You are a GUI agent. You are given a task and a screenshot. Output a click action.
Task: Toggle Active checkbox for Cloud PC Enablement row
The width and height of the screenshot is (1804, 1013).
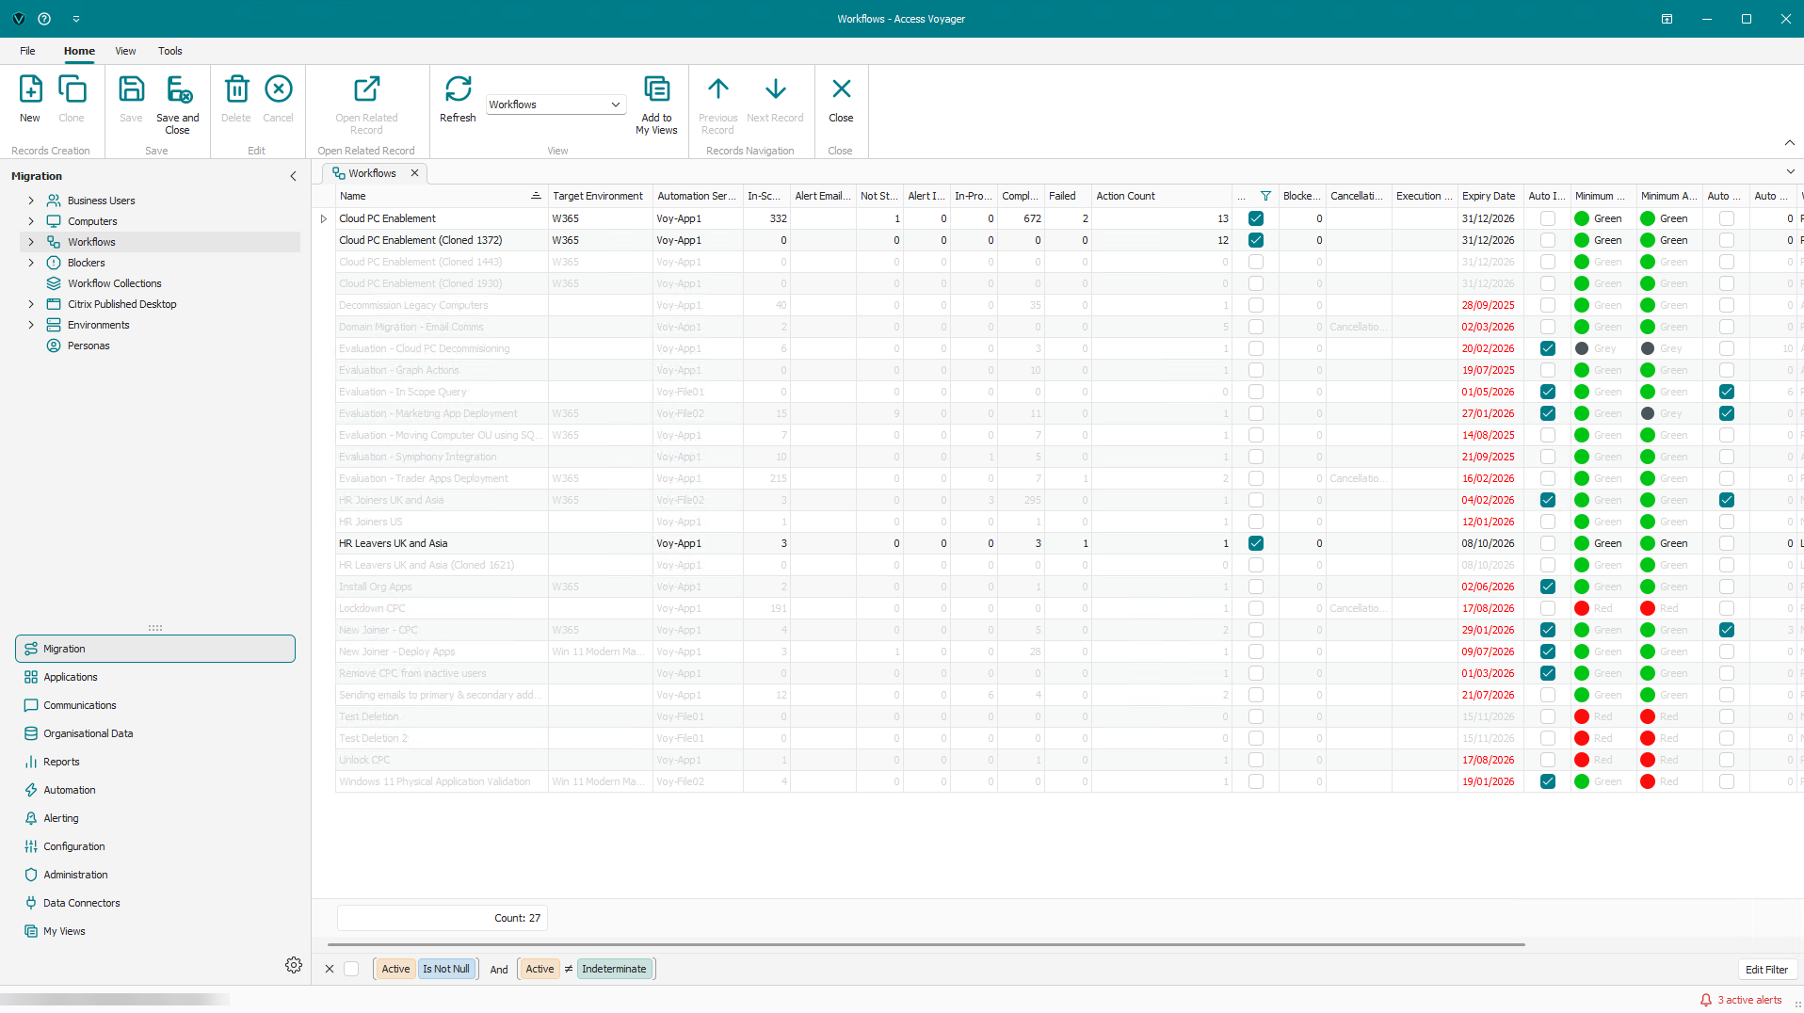[1256, 218]
